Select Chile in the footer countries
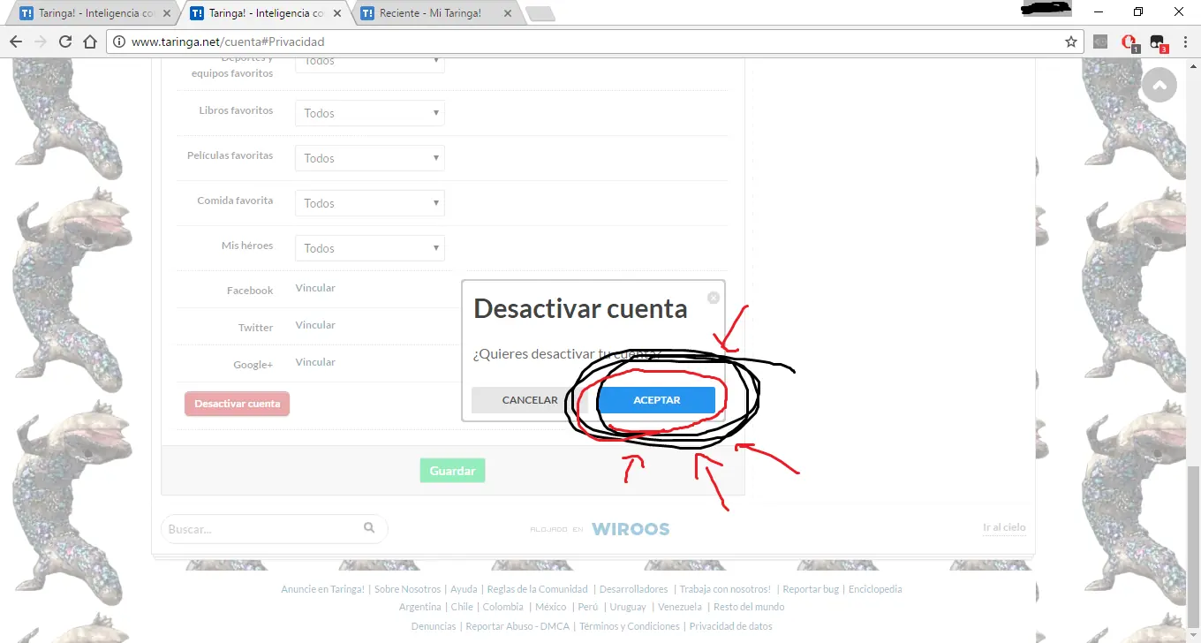Viewport: 1201px width, 643px height. (x=462, y=607)
